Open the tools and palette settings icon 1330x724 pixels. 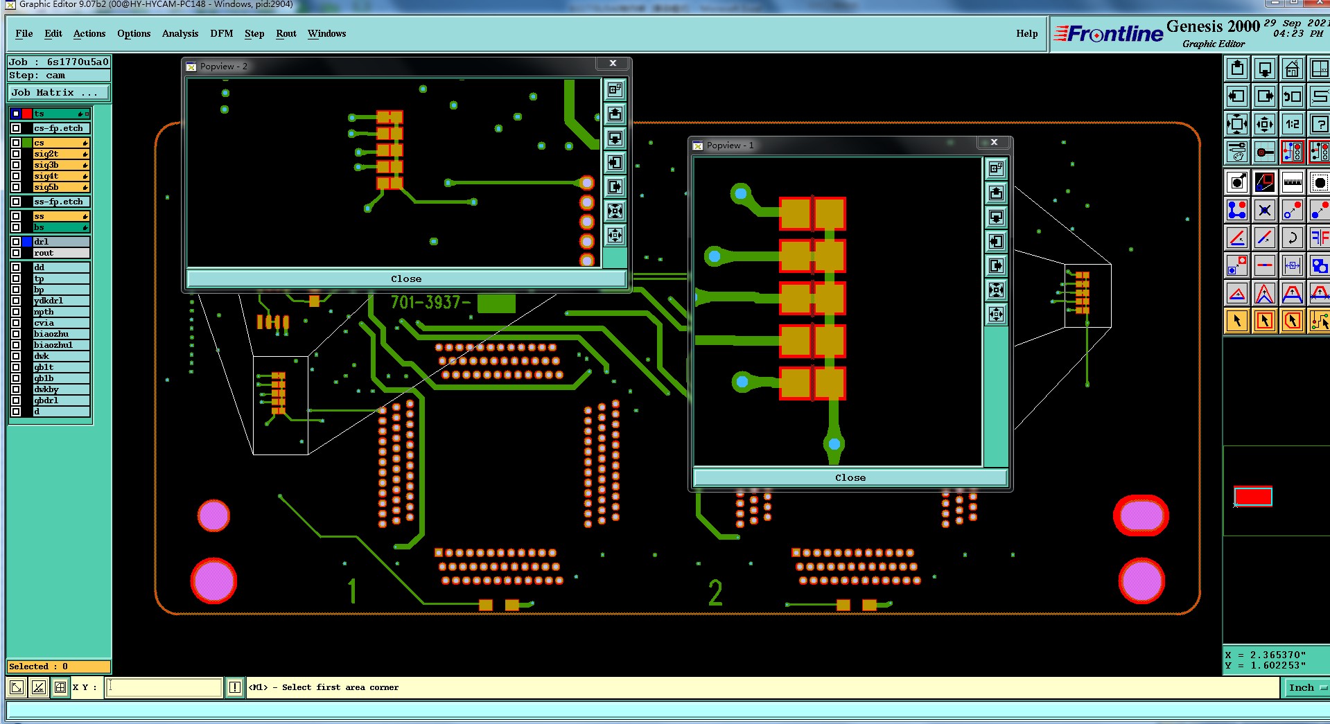click(1237, 151)
